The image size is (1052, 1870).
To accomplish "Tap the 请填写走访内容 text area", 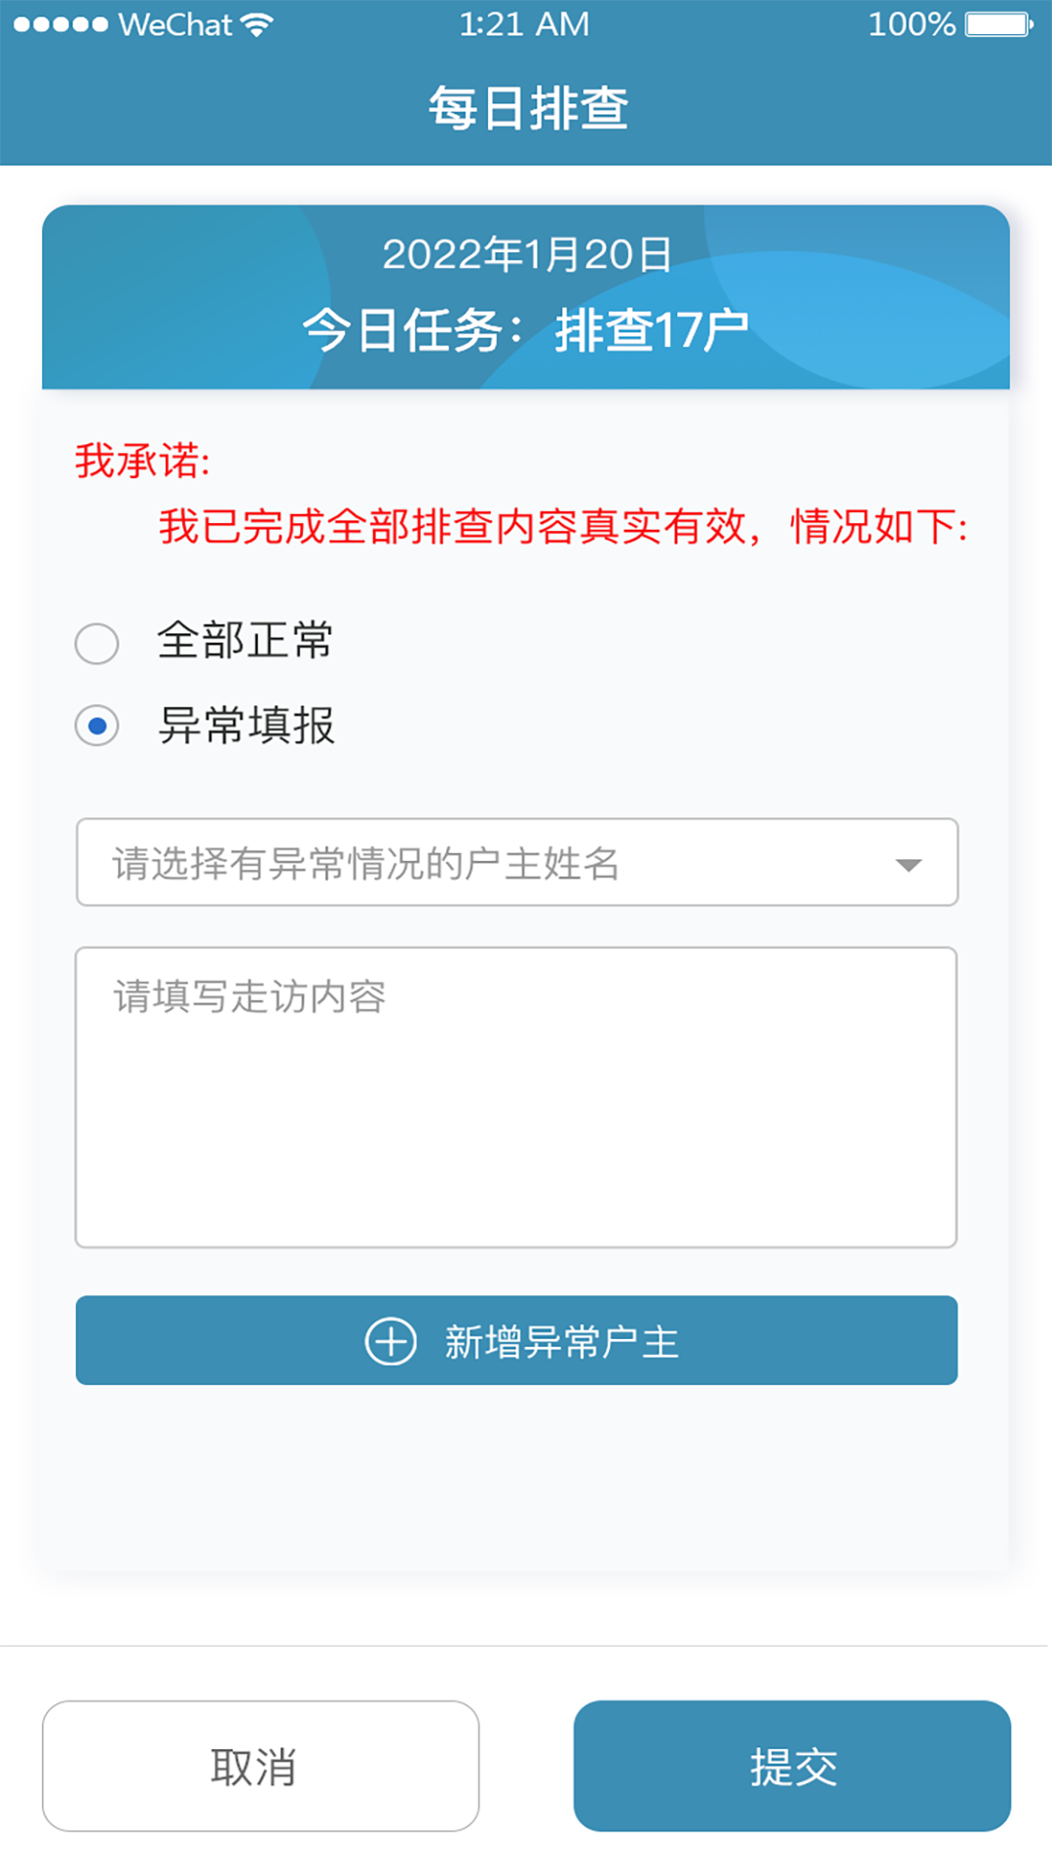I will [516, 1096].
